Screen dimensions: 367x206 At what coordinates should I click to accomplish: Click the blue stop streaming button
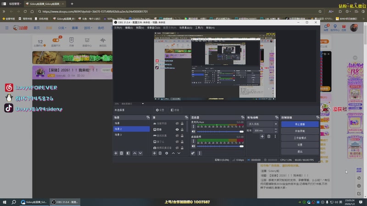point(300,124)
